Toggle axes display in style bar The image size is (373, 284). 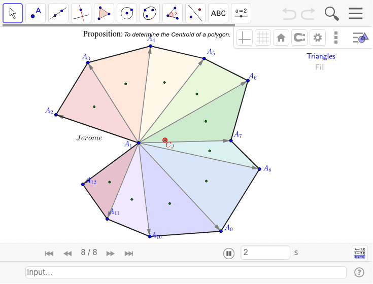pyautogui.click(x=245, y=38)
